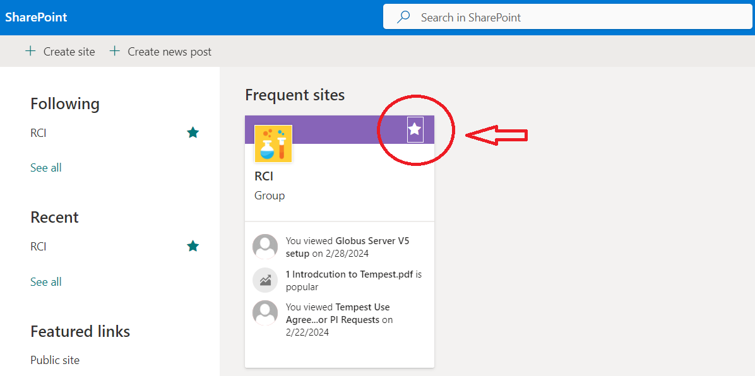This screenshot has height=376, width=755.
Task: Click the Recent heading
Action: (x=54, y=217)
